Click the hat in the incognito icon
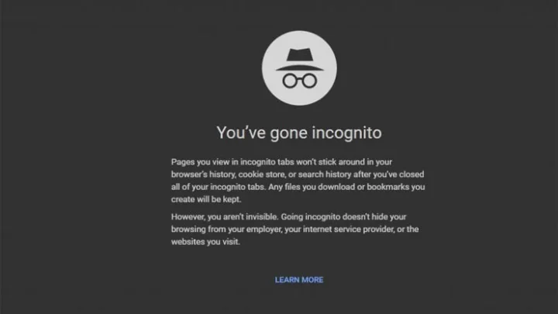Viewport: 558px width, 314px height. click(x=300, y=60)
